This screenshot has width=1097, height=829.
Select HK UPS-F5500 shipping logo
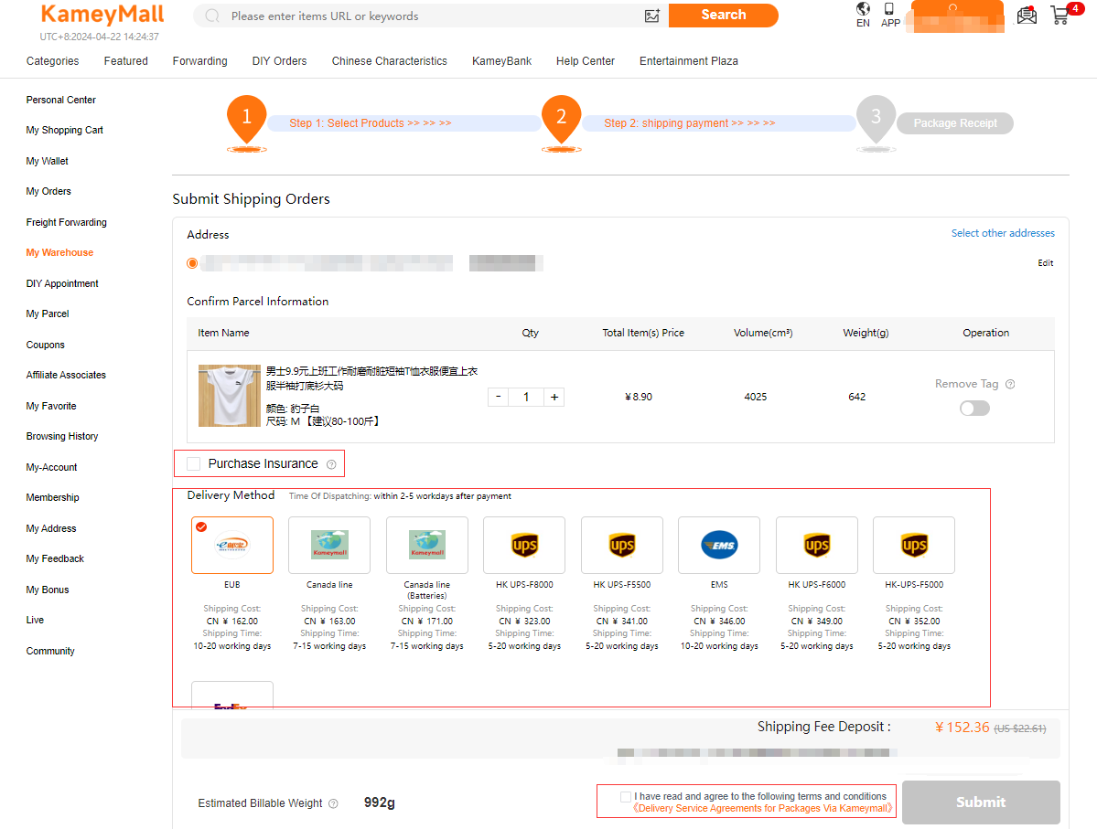click(x=622, y=546)
